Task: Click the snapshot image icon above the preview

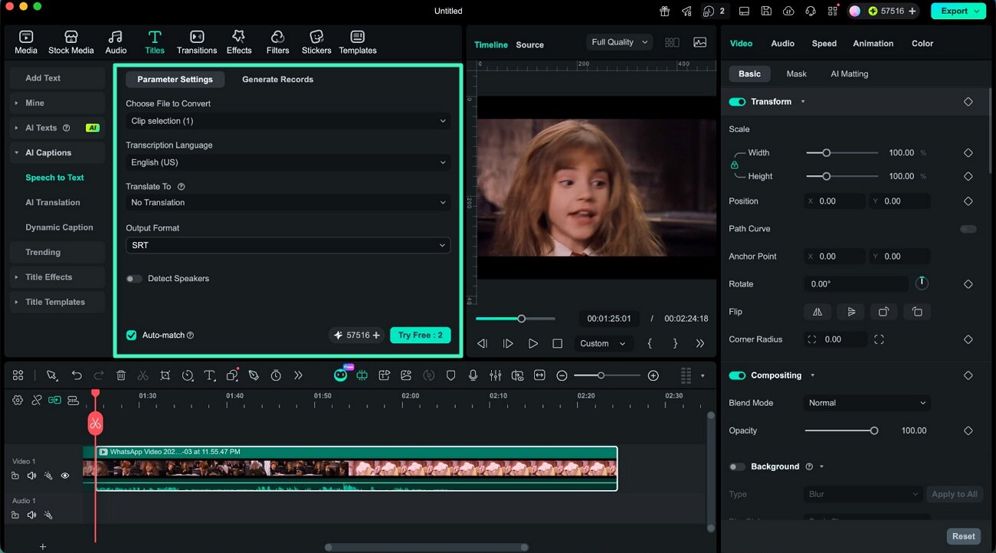Action: [x=699, y=43]
